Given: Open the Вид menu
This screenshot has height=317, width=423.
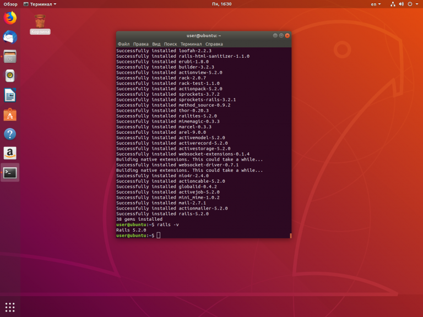Looking at the screenshot, I should (156, 44).
